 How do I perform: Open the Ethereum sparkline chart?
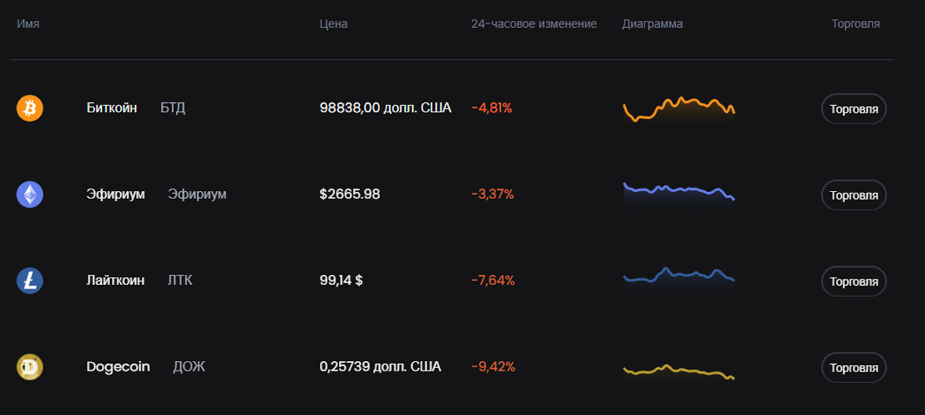[x=679, y=193]
